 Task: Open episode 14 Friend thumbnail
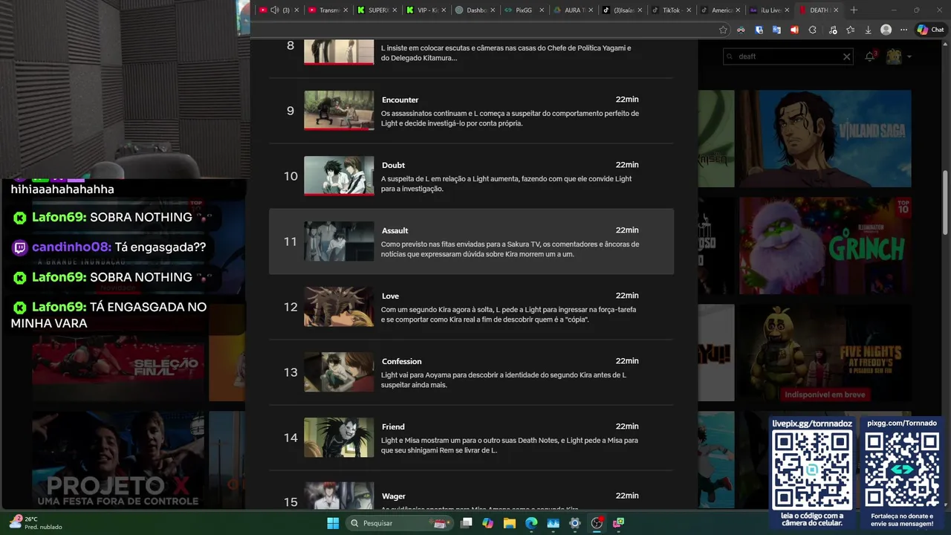pos(339,438)
